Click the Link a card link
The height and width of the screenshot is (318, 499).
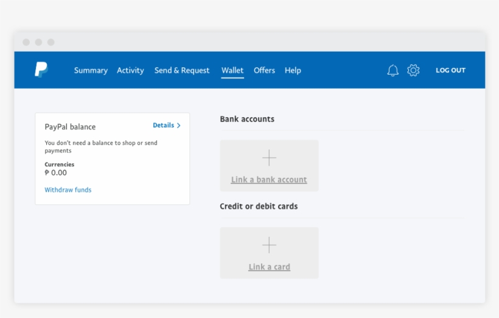(x=269, y=267)
